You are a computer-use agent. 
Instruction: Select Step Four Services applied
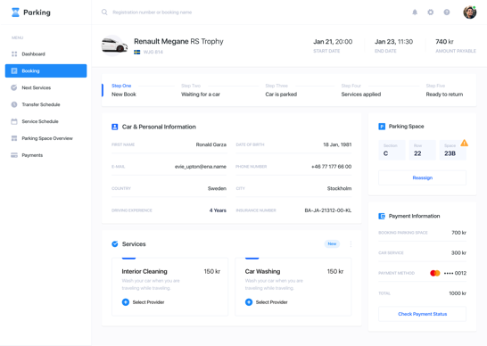click(361, 90)
